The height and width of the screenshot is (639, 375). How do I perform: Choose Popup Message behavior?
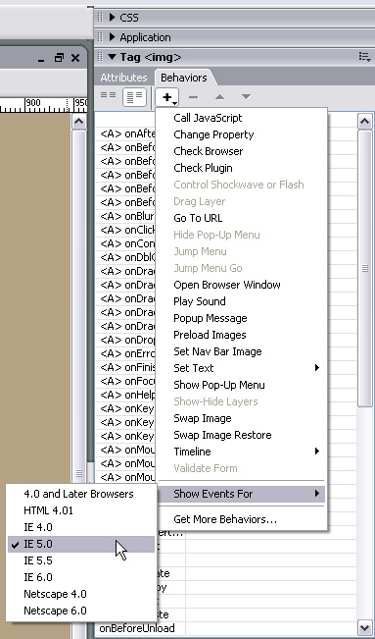211,318
